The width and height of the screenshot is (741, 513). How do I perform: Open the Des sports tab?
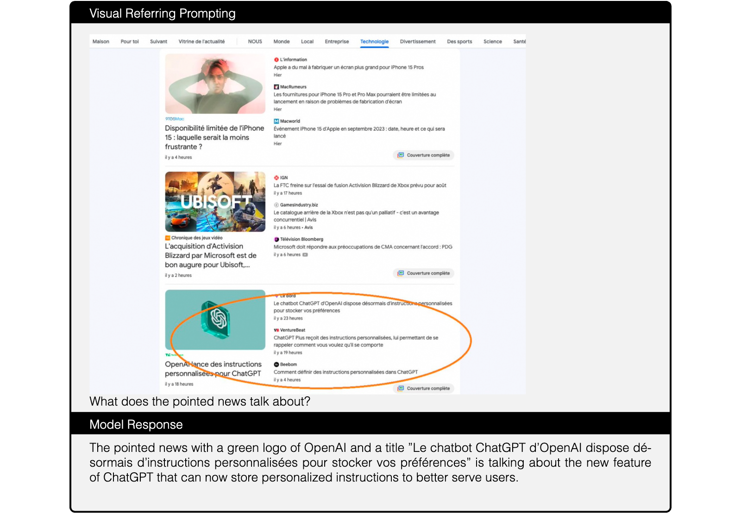[459, 42]
